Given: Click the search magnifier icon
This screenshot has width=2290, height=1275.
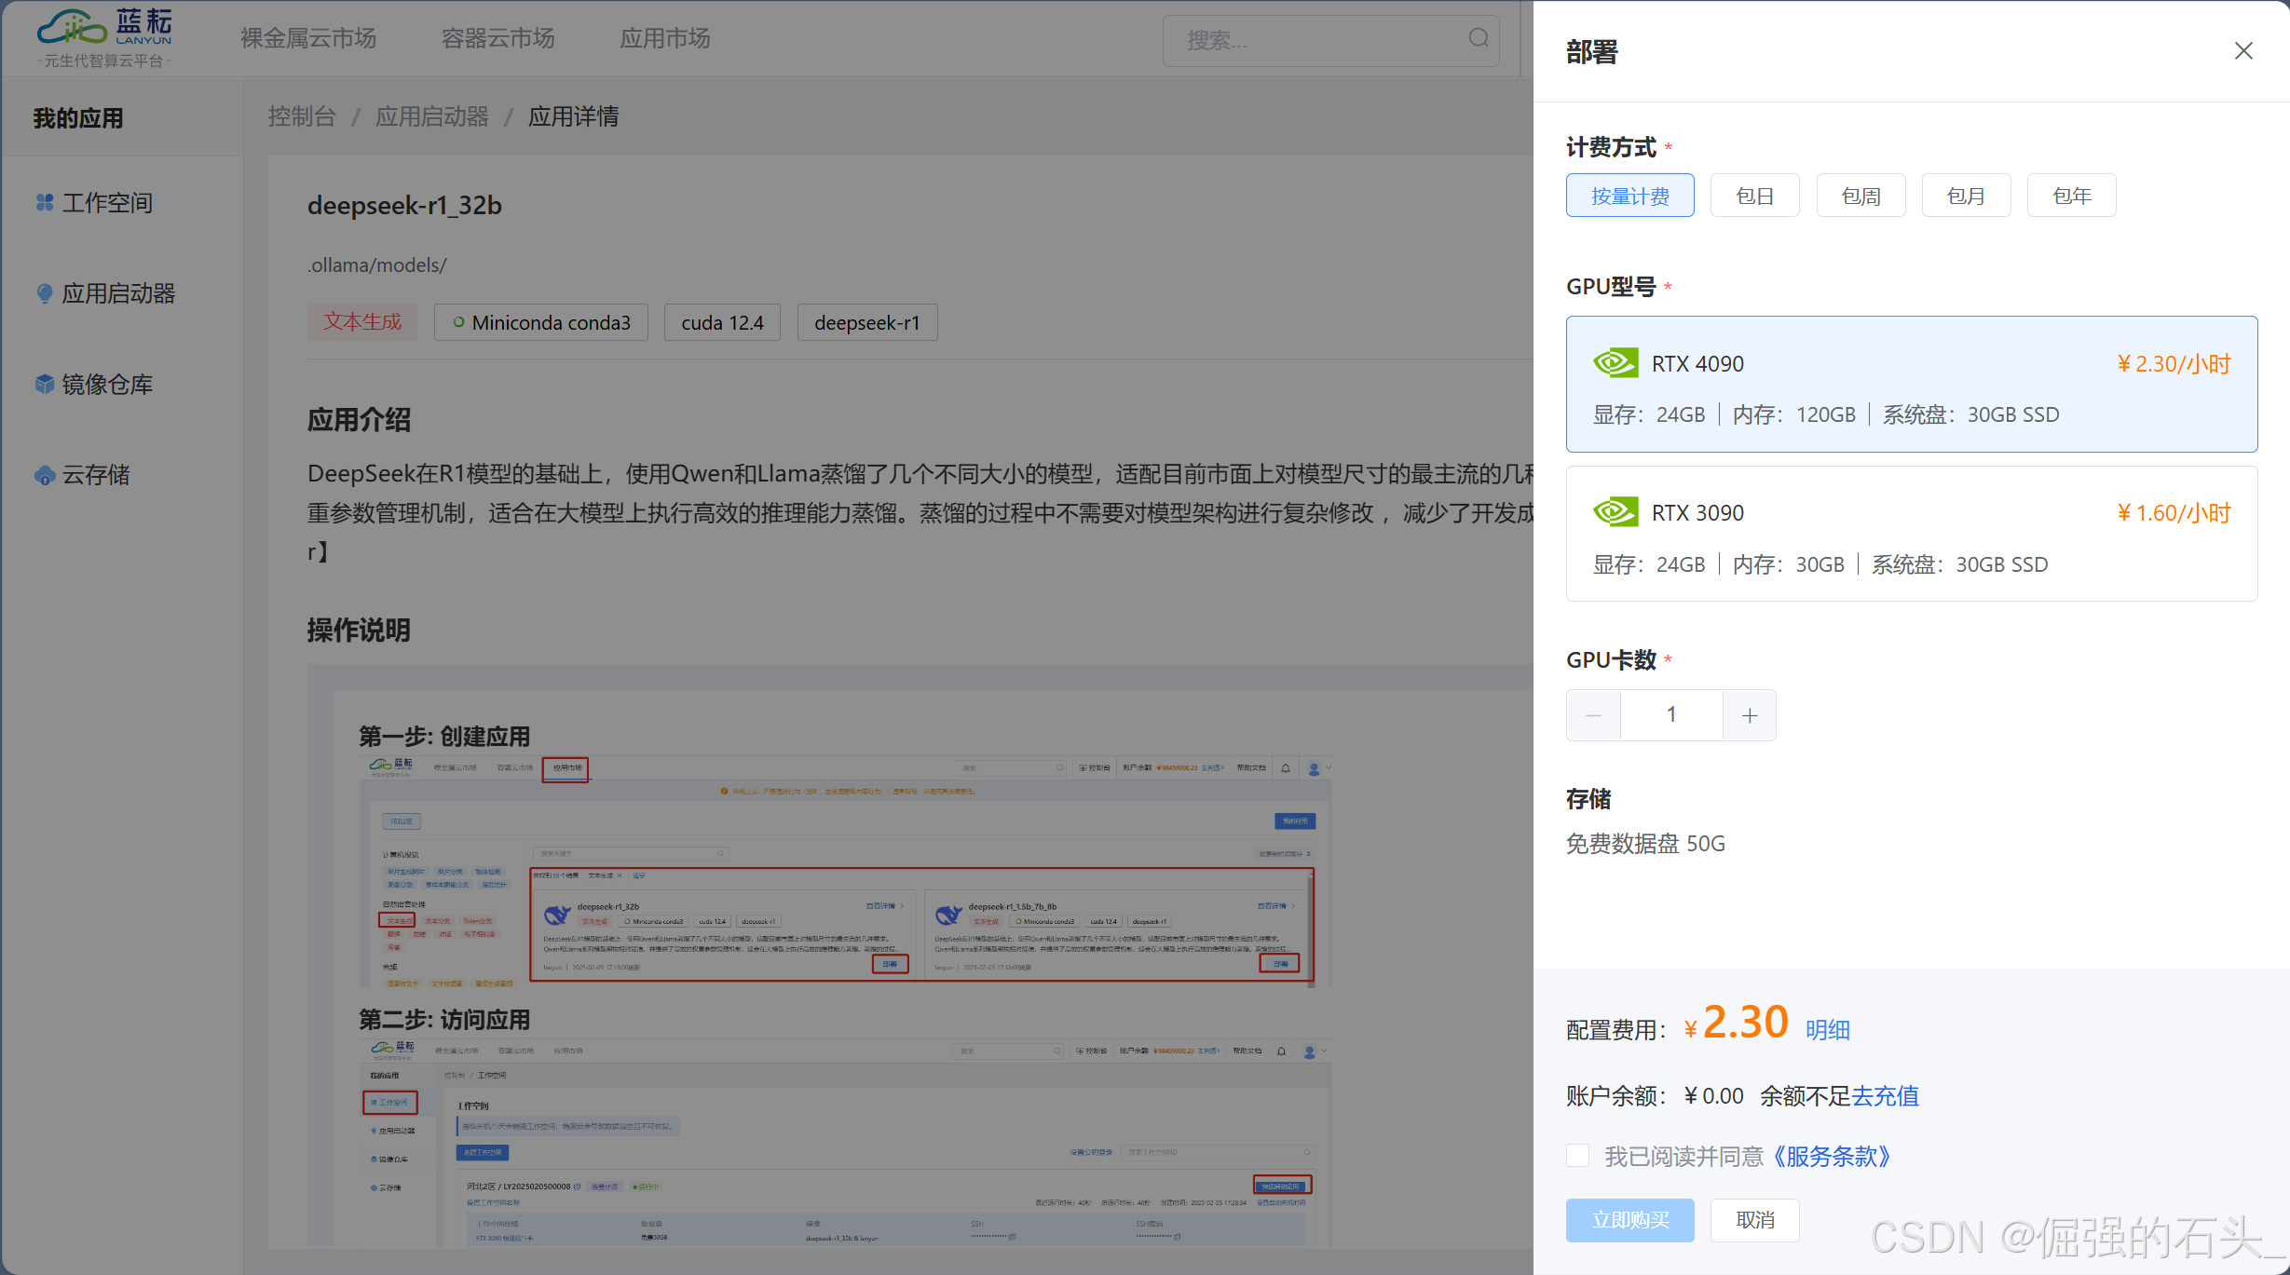Looking at the screenshot, I should click(1478, 38).
